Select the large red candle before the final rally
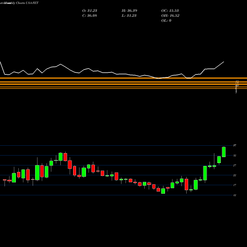This screenshot has height=247, width=247. (187, 184)
